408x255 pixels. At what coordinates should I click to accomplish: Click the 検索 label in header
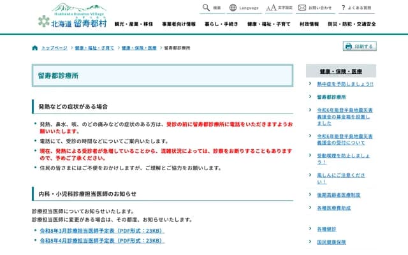pos(217,8)
